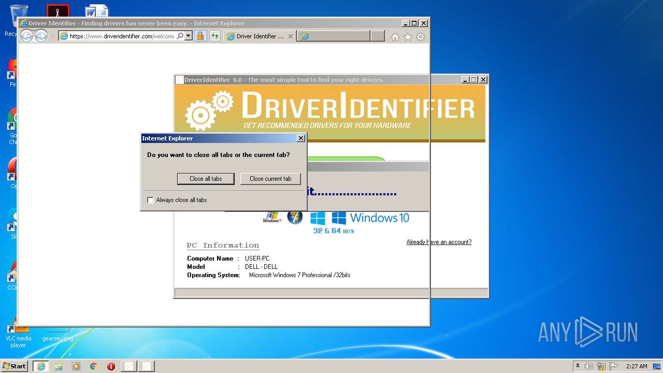
Task: Open the IE Tools gear icon
Action: (421, 37)
